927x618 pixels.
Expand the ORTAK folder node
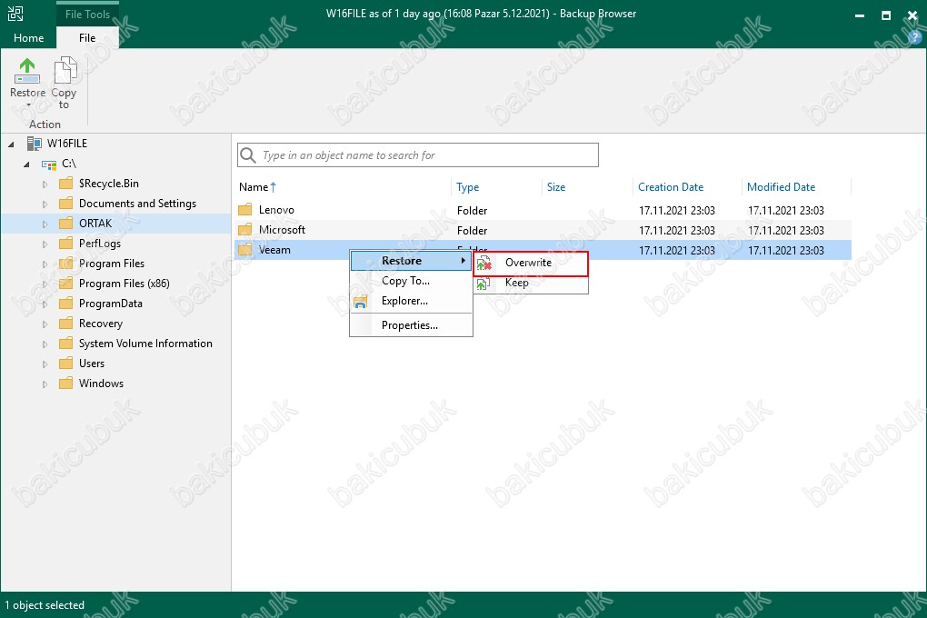(45, 224)
